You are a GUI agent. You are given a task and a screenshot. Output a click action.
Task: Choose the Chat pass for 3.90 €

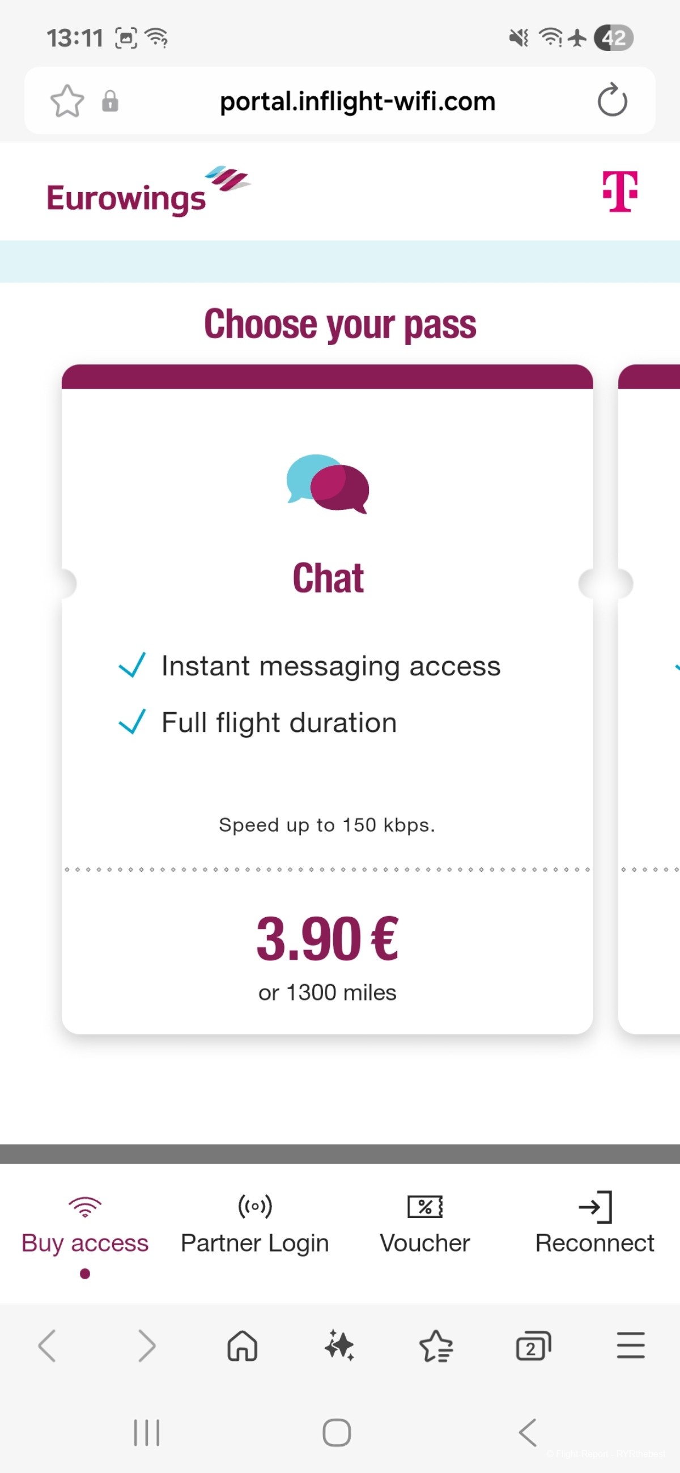point(327,699)
